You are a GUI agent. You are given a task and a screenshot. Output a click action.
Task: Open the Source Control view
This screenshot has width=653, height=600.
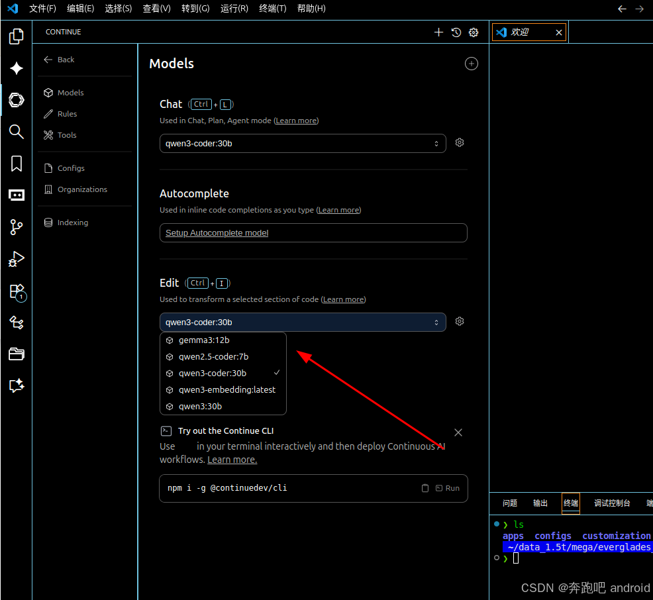pos(17,227)
